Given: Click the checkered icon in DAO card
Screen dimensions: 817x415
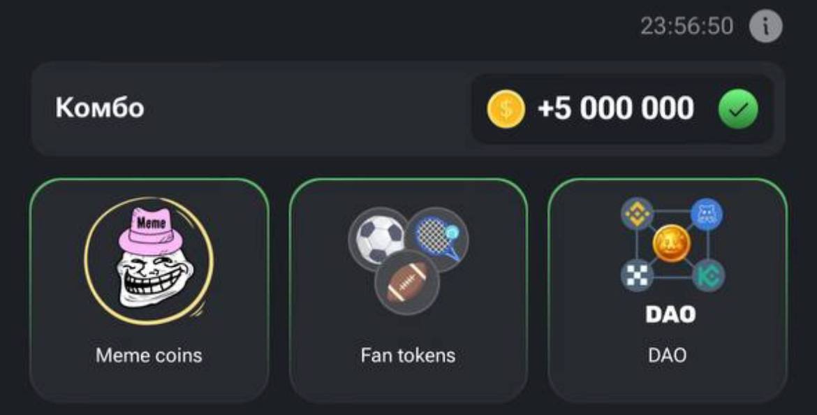Looking at the screenshot, I should [x=637, y=276].
